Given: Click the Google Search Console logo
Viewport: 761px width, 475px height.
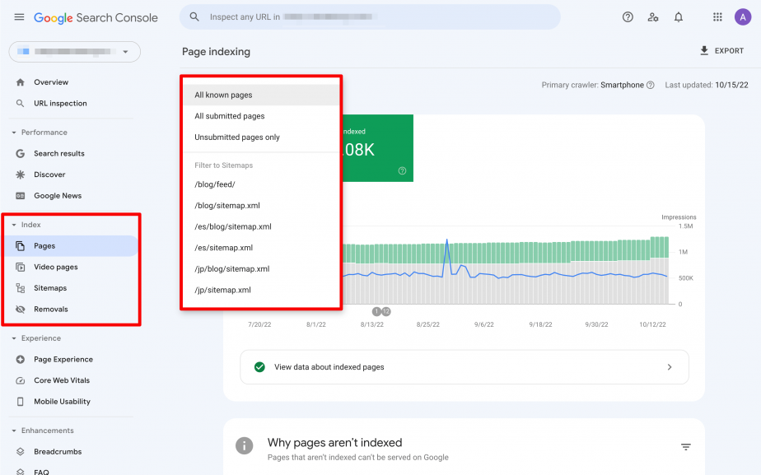Looking at the screenshot, I should click(96, 18).
